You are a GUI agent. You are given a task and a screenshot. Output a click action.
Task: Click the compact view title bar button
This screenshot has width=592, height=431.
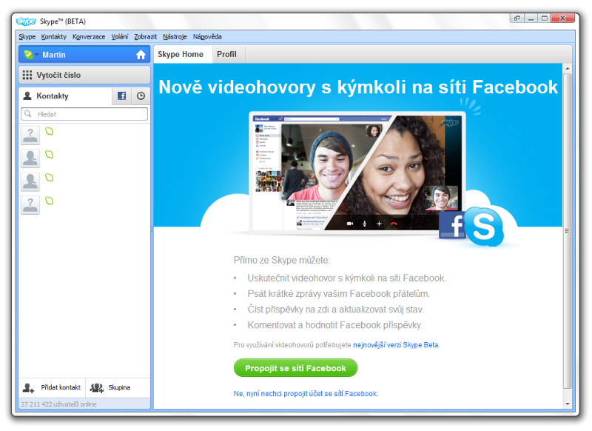point(517,18)
